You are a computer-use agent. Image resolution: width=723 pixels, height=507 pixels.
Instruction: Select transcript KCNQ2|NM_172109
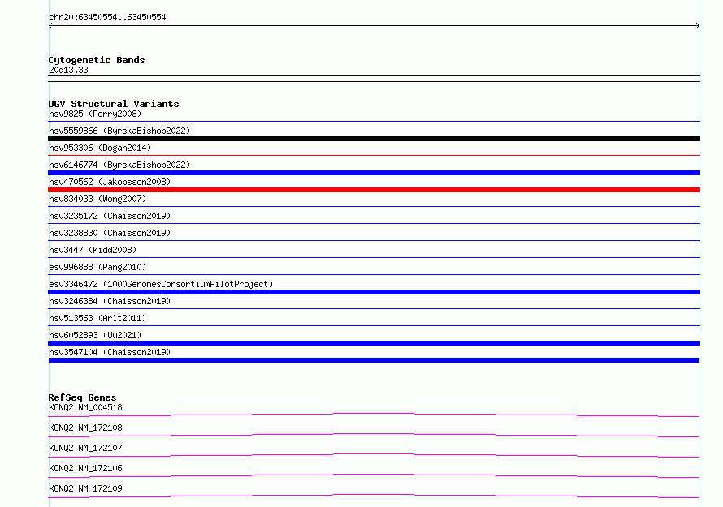(x=85, y=488)
